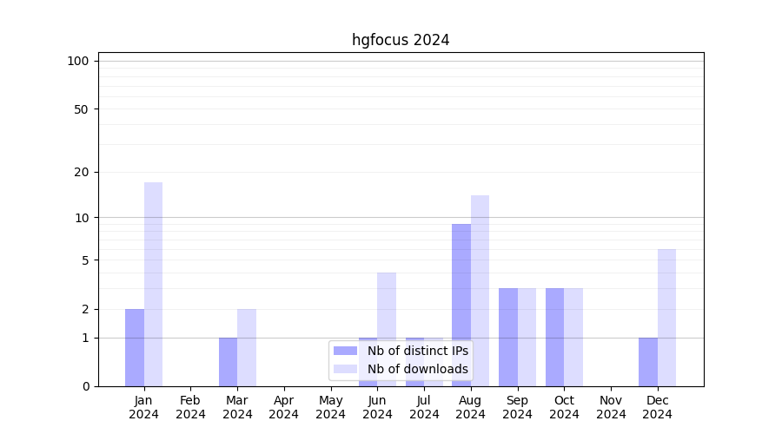Click the June downloads bar
The image size is (782, 434).
point(387,306)
